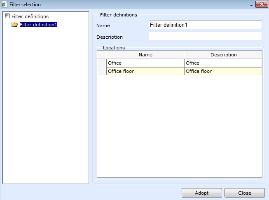Click the empty Description text field

pyautogui.click(x=205, y=37)
